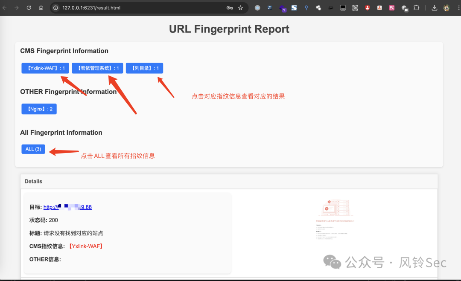
Task: Open the browser profile avatar
Action: 446,8
